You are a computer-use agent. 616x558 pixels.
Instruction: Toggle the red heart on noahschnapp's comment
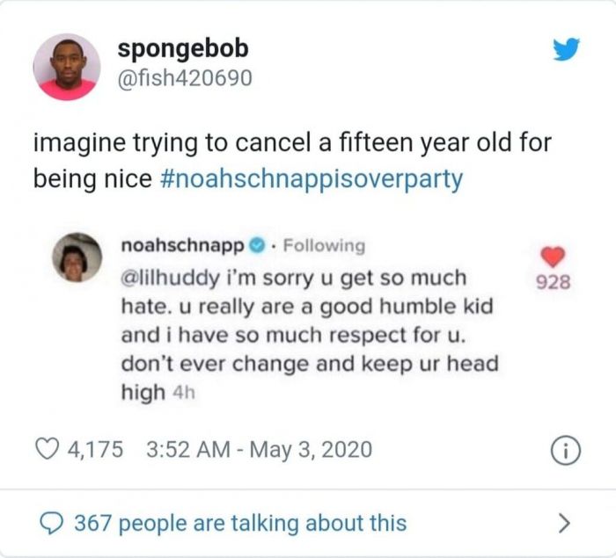(553, 257)
